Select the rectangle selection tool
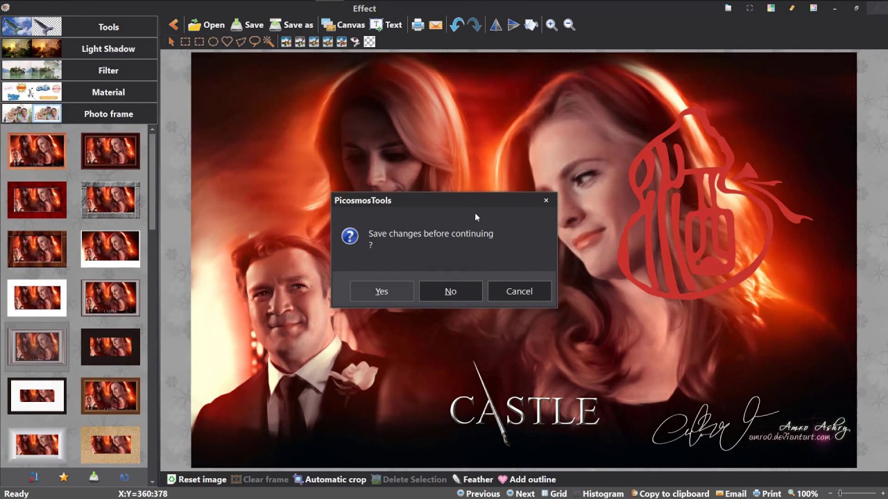 (x=185, y=42)
